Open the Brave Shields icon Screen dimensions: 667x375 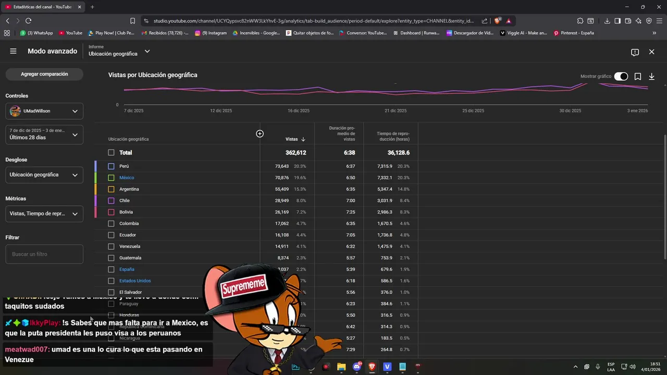click(498, 21)
